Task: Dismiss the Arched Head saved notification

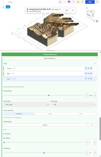Action: [73, 10]
